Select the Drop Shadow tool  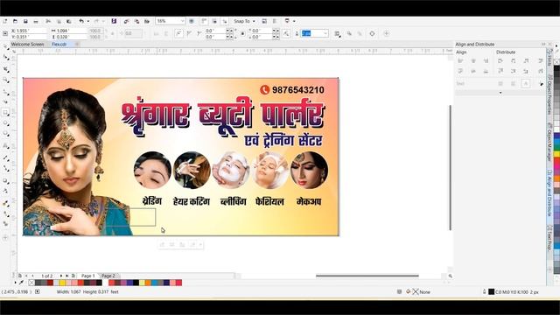[x=5, y=181]
